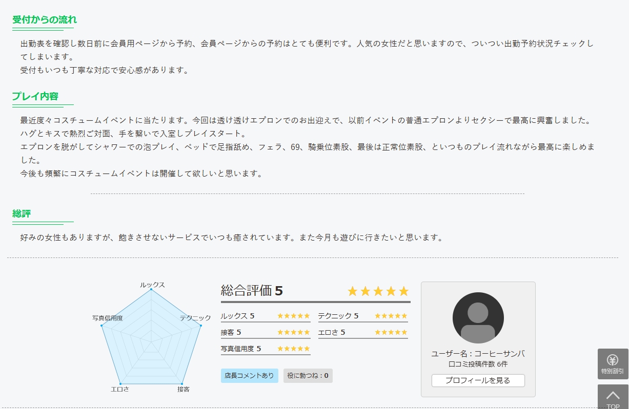629x409 pixels.
Task: Click stars beside 接客 5 rating
Action: (294, 332)
